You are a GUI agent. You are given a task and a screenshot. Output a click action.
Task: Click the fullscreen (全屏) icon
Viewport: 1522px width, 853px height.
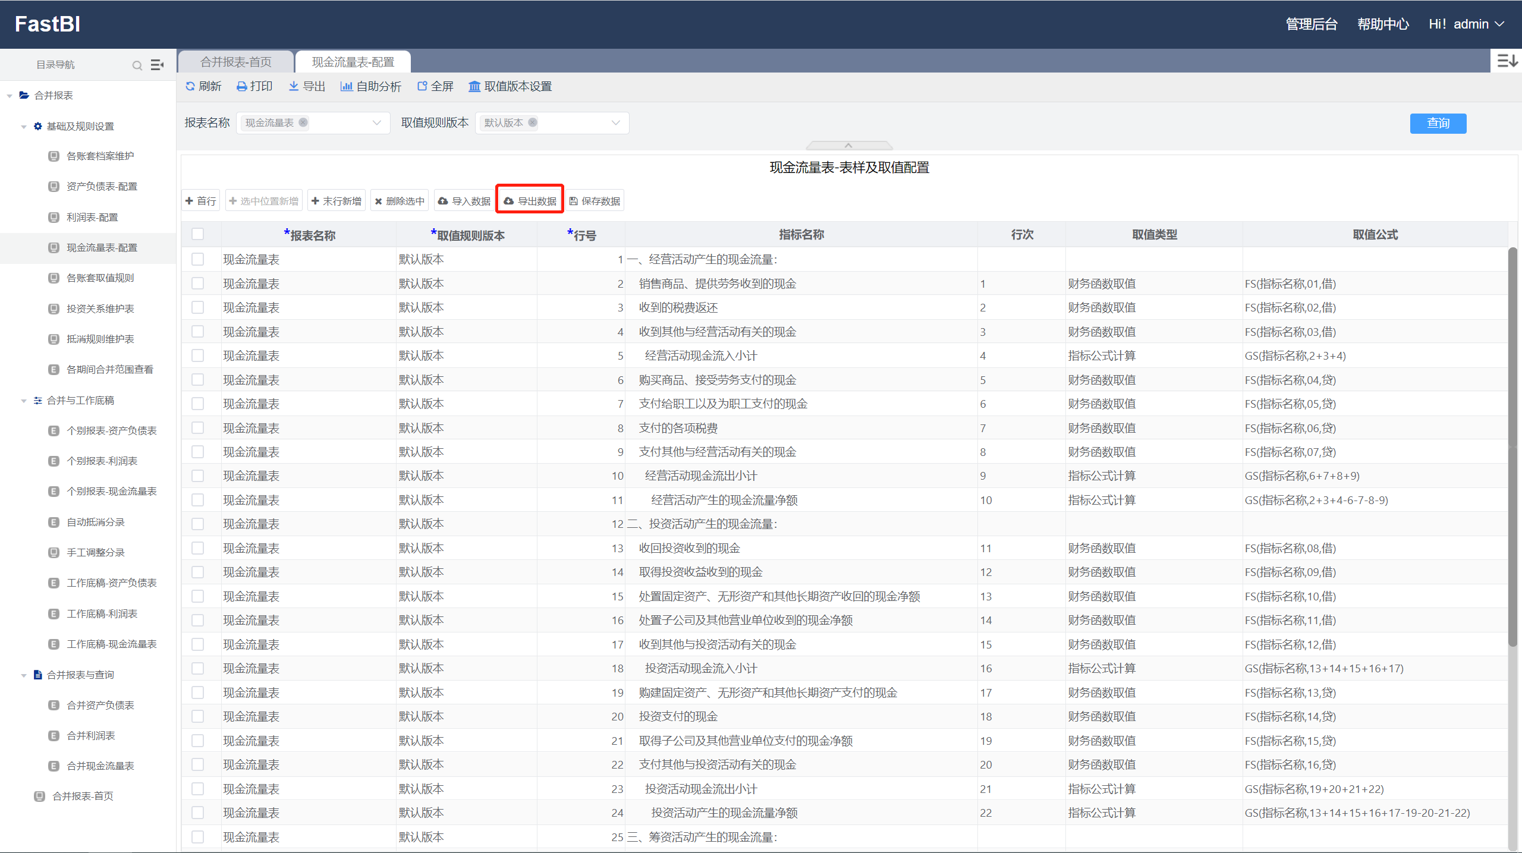(x=422, y=87)
